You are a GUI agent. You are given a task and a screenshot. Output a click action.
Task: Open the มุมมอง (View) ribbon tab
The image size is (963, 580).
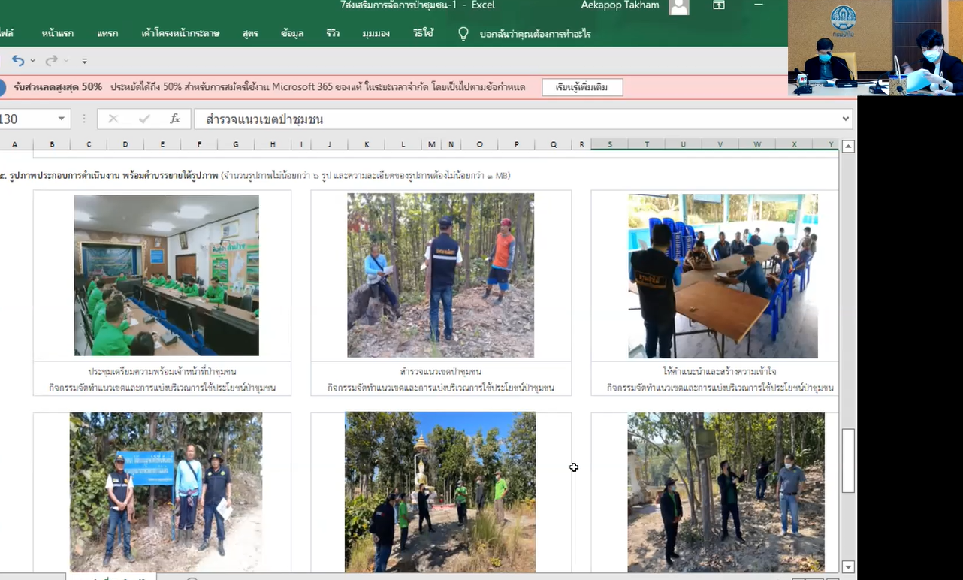pos(376,34)
